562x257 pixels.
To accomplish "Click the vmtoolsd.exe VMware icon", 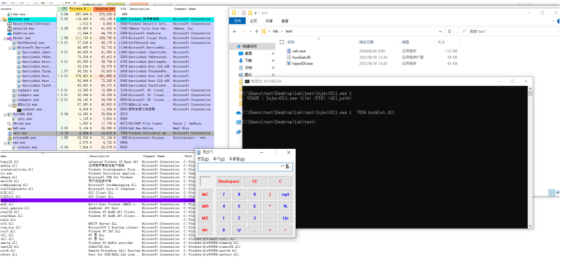I will pyautogui.click(x=10, y=28).
